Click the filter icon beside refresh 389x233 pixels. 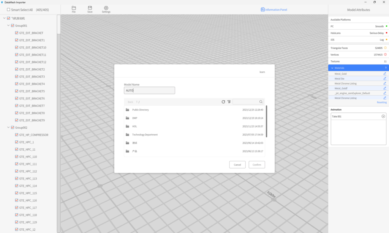[229, 102]
